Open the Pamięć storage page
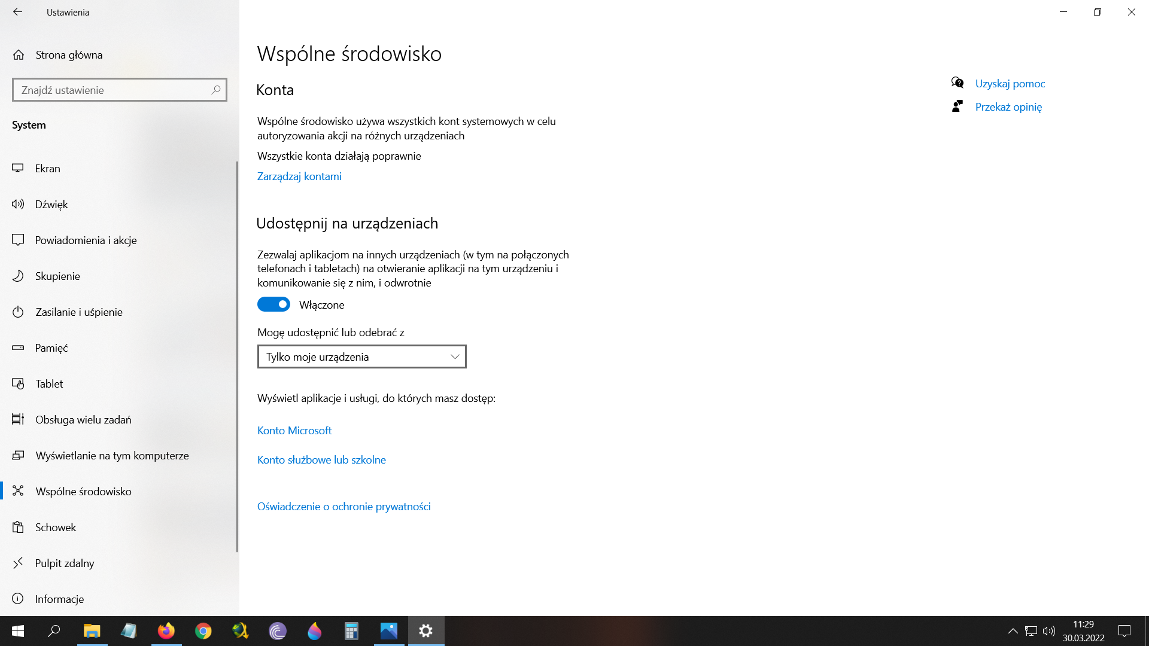The width and height of the screenshot is (1149, 646). [x=51, y=348]
